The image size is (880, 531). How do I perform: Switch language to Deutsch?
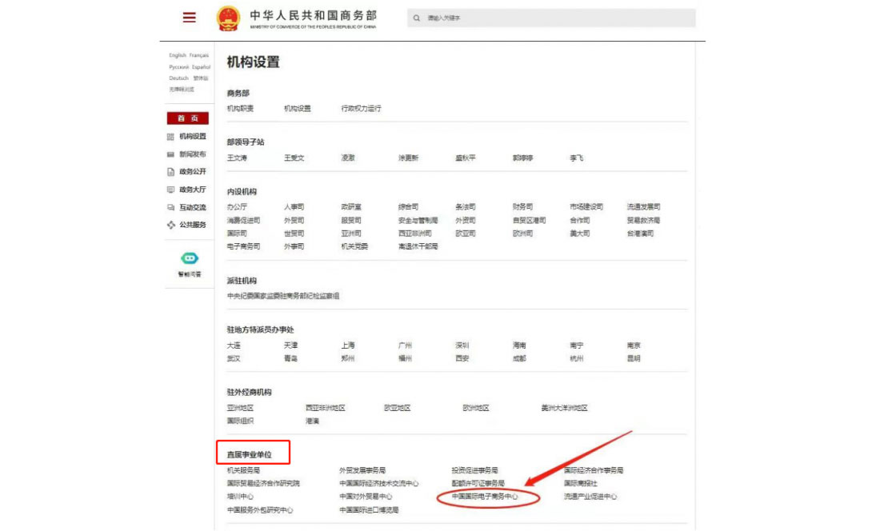coord(178,78)
